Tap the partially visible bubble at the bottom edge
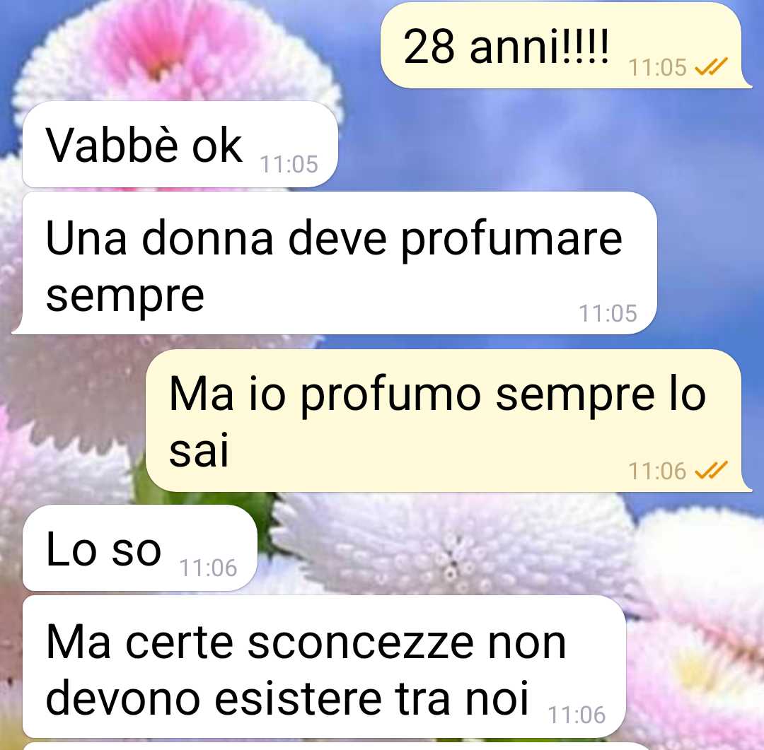This screenshot has width=764, height=750. click(x=336, y=746)
